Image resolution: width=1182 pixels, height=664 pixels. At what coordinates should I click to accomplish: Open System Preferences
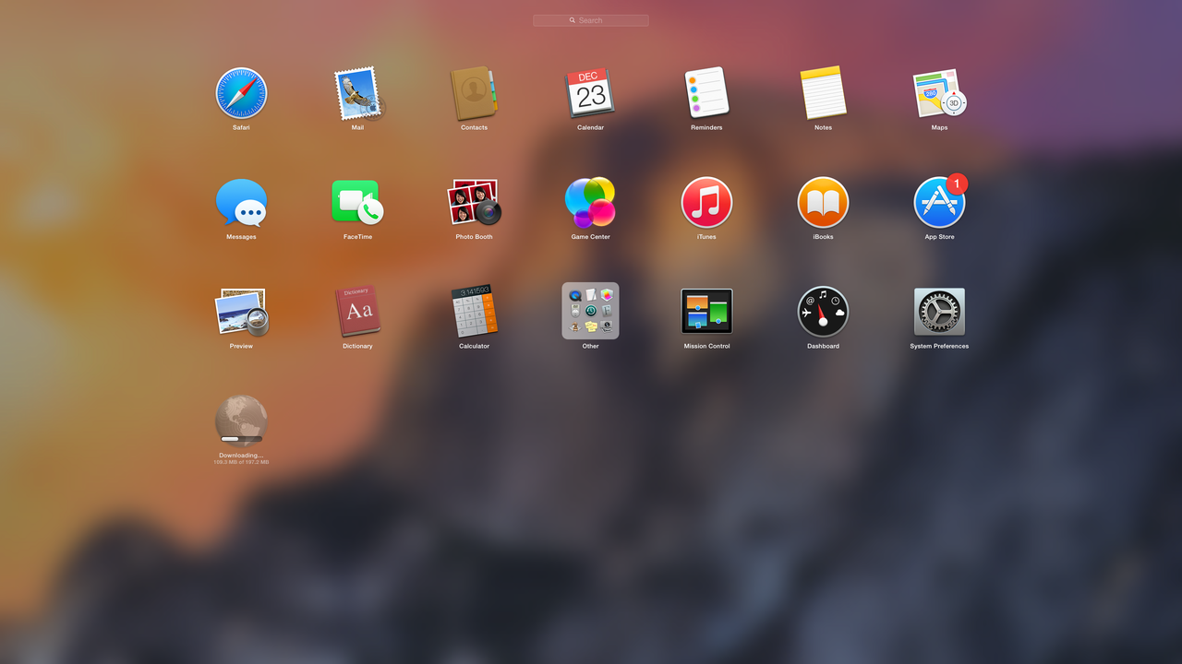pos(939,312)
